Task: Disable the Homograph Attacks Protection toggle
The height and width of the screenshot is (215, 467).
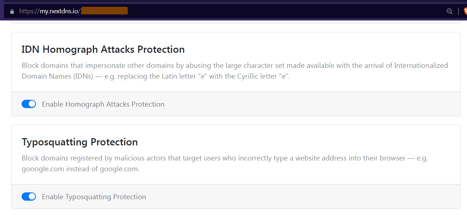Action: (x=29, y=104)
